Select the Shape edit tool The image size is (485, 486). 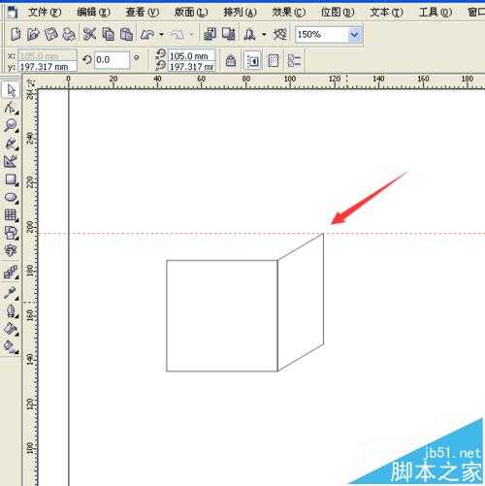pyautogui.click(x=11, y=108)
